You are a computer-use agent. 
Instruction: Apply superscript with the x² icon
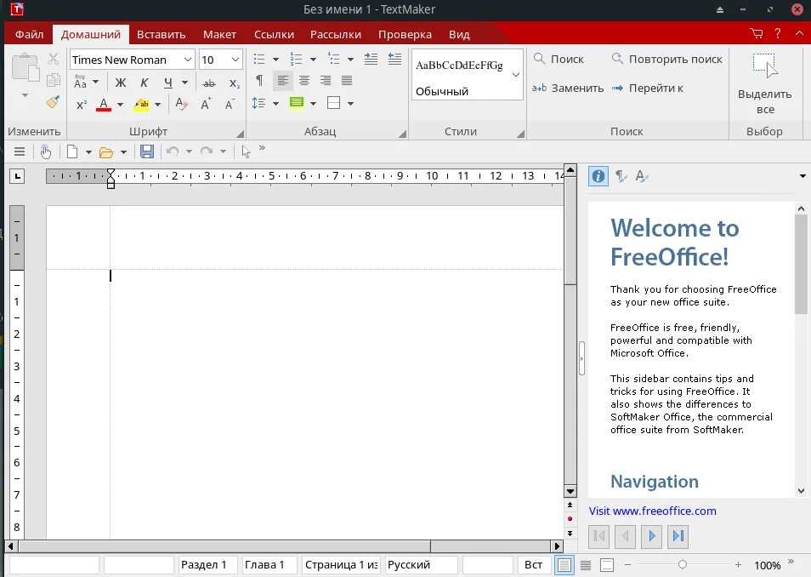[80, 104]
